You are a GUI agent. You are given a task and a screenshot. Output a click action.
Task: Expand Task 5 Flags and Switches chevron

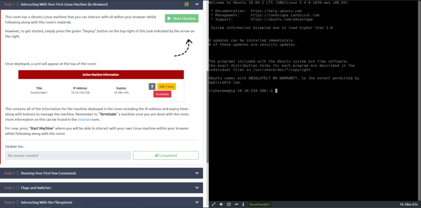click(x=197, y=187)
